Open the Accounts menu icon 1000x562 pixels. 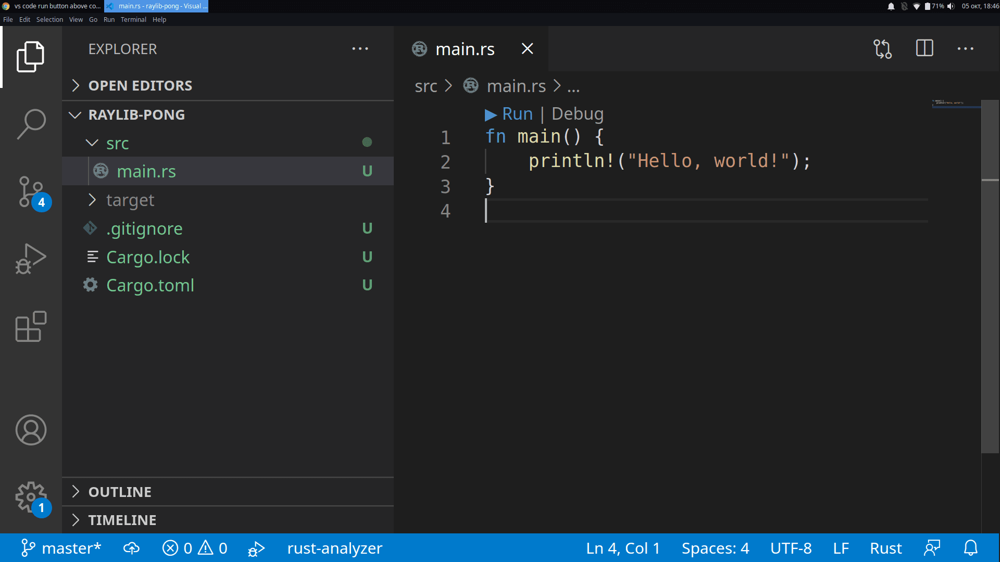31,430
